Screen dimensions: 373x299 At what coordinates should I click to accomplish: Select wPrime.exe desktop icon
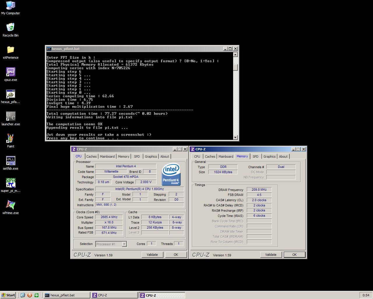(x=10, y=208)
